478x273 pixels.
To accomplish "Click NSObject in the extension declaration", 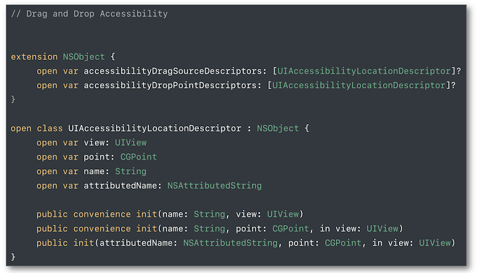I will coord(85,57).
